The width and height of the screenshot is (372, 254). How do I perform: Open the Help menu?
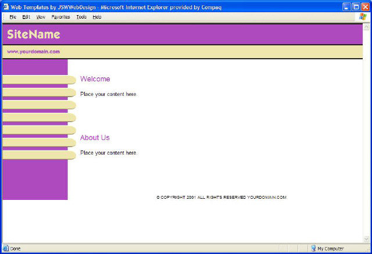[x=97, y=17]
